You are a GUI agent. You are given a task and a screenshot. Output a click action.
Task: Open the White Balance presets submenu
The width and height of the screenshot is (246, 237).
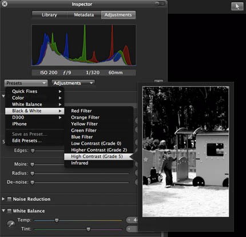[x=35, y=104]
